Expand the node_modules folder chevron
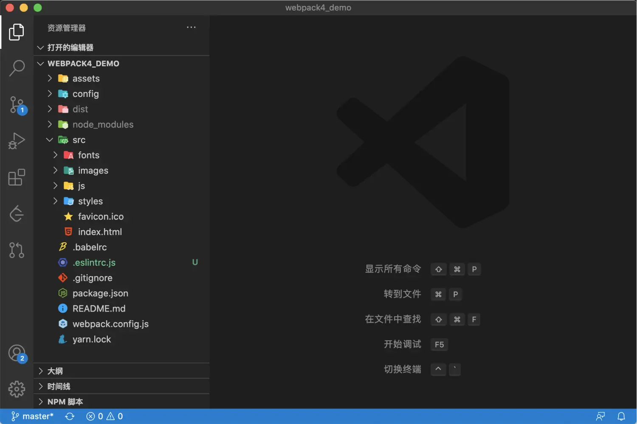Screen dimensions: 637x424 point(50,124)
